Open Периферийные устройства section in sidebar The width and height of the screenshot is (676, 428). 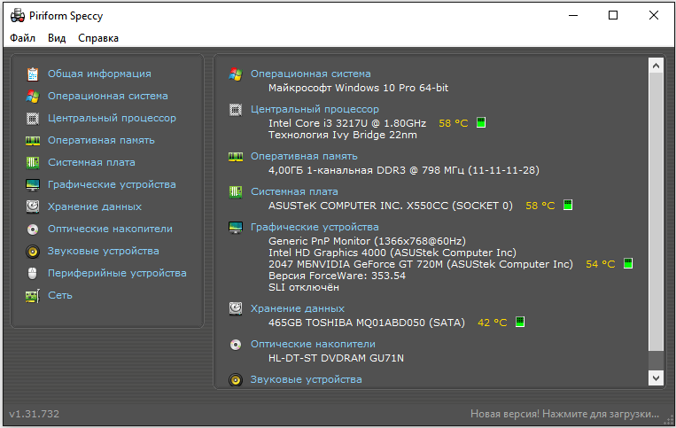(x=117, y=273)
